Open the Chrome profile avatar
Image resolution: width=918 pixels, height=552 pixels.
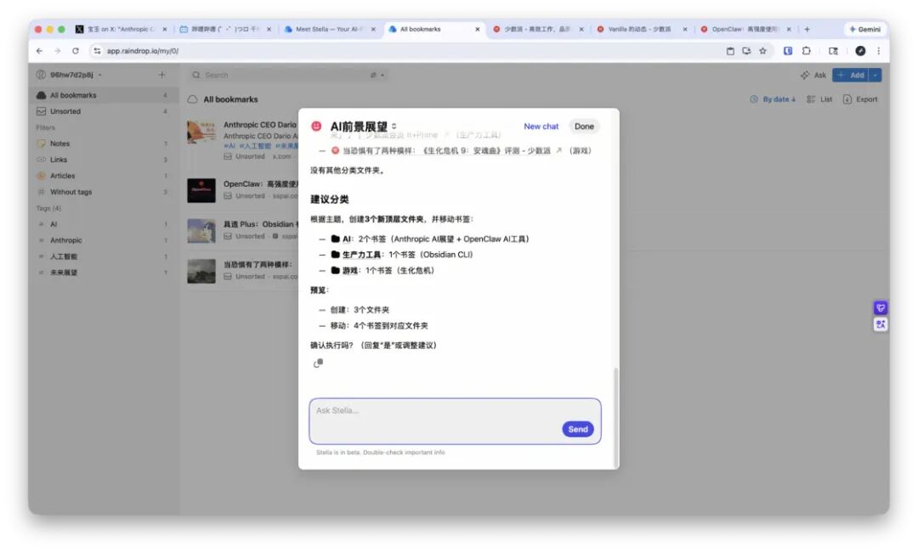click(x=860, y=51)
